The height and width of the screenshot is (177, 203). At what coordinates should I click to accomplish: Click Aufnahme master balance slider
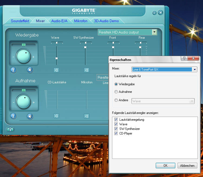(x=24, y=90)
